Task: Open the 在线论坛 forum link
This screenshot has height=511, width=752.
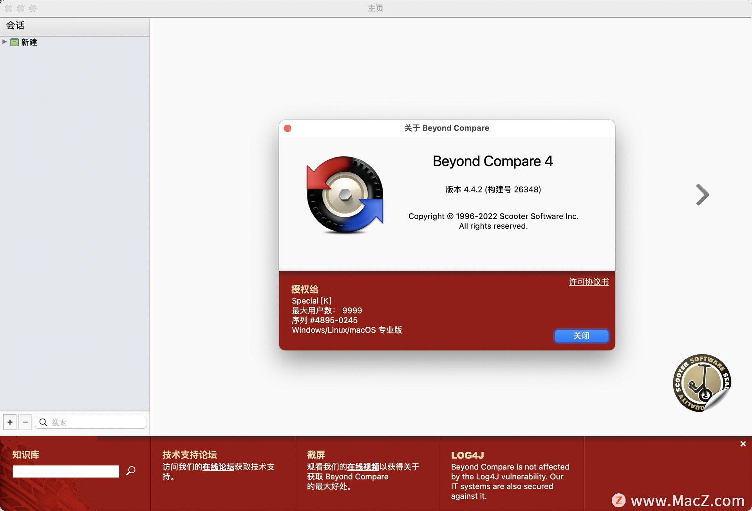Action: point(218,467)
